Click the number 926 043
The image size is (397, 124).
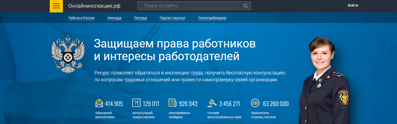point(188,104)
